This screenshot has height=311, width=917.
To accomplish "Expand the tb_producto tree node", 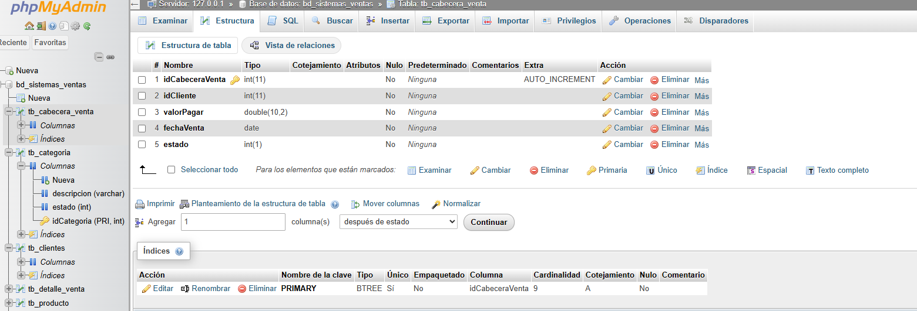I will pos(9,303).
